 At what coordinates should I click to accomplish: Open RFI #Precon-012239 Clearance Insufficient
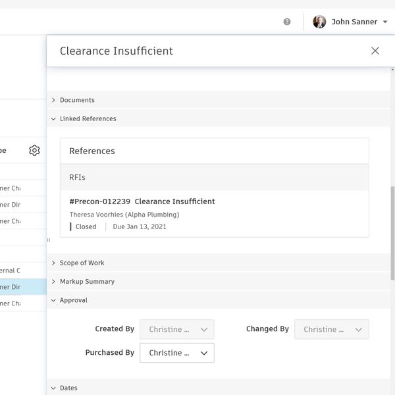(x=142, y=201)
